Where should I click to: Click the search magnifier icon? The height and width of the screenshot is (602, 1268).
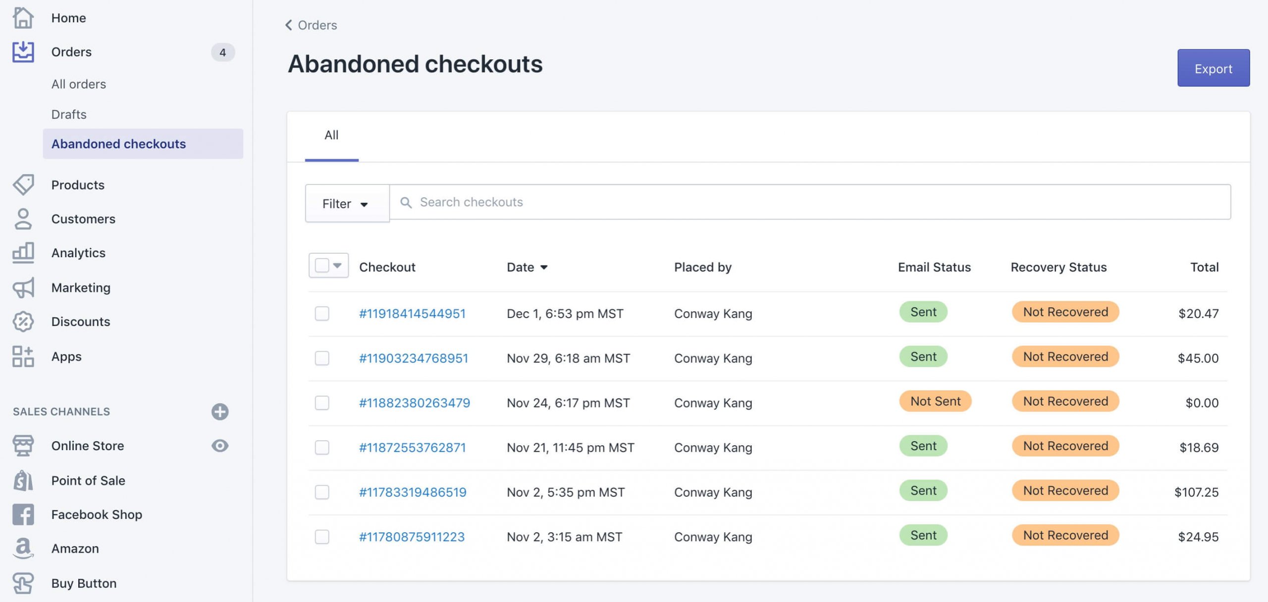click(406, 202)
